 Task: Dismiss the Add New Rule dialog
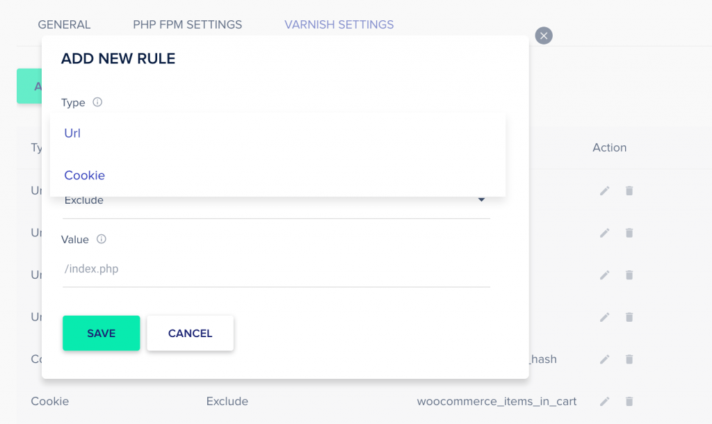pyautogui.click(x=544, y=35)
